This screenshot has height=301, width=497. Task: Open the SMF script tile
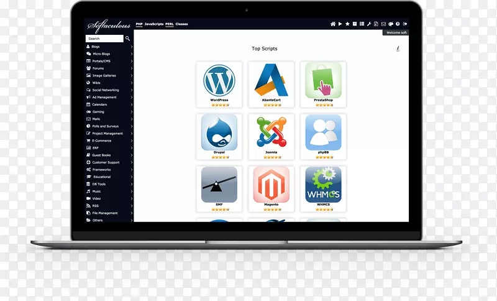tap(219, 189)
